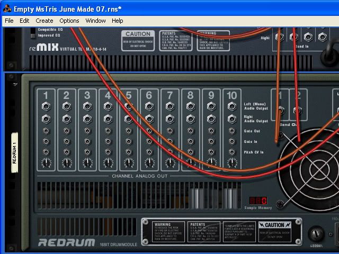Click Redrum channel 2 Gate Out jack

point(67,131)
